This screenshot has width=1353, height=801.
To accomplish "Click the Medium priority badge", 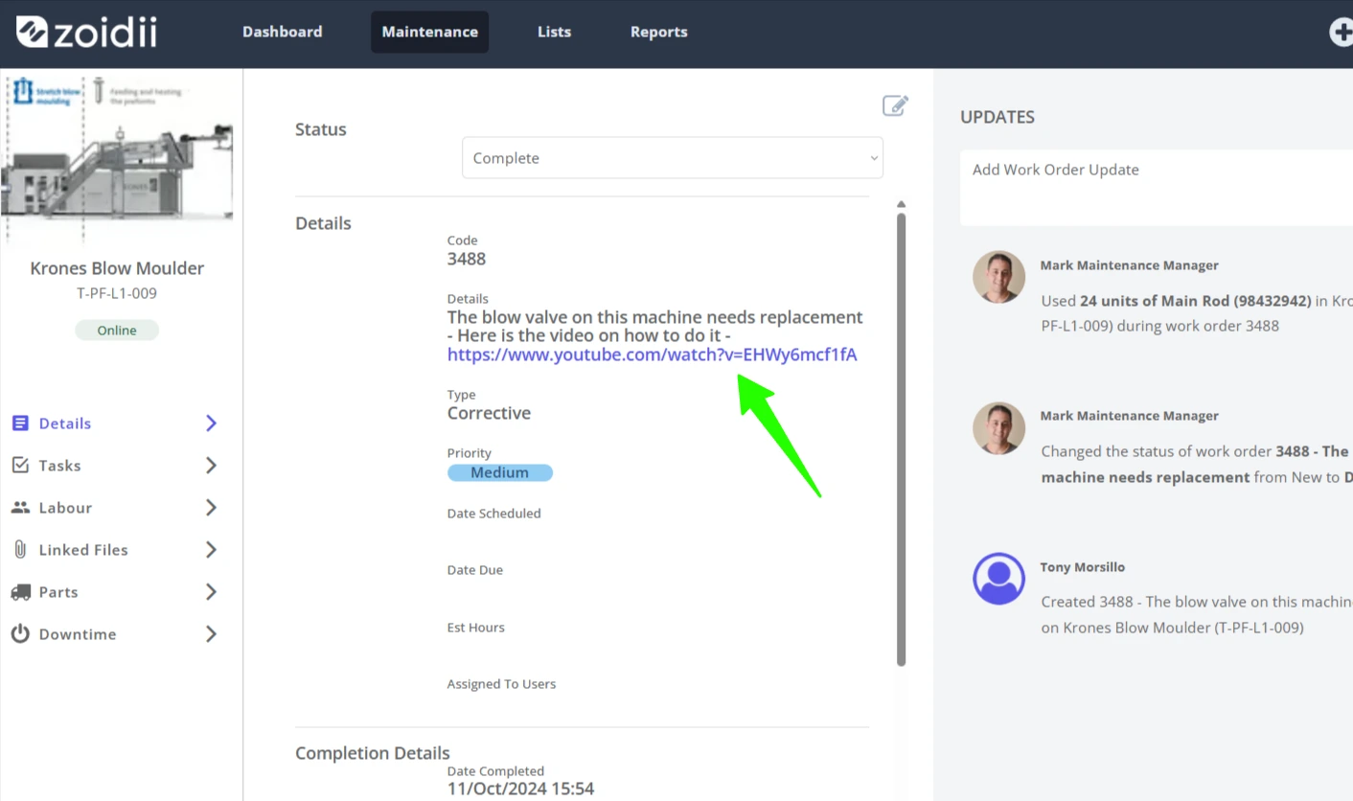I will pyautogui.click(x=499, y=472).
